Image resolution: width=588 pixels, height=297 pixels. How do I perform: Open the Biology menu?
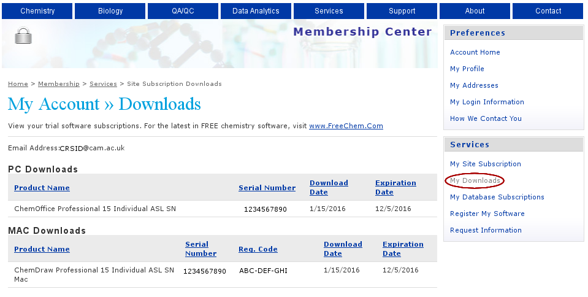(110, 11)
